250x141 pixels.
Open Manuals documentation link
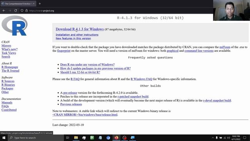tap(7, 103)
